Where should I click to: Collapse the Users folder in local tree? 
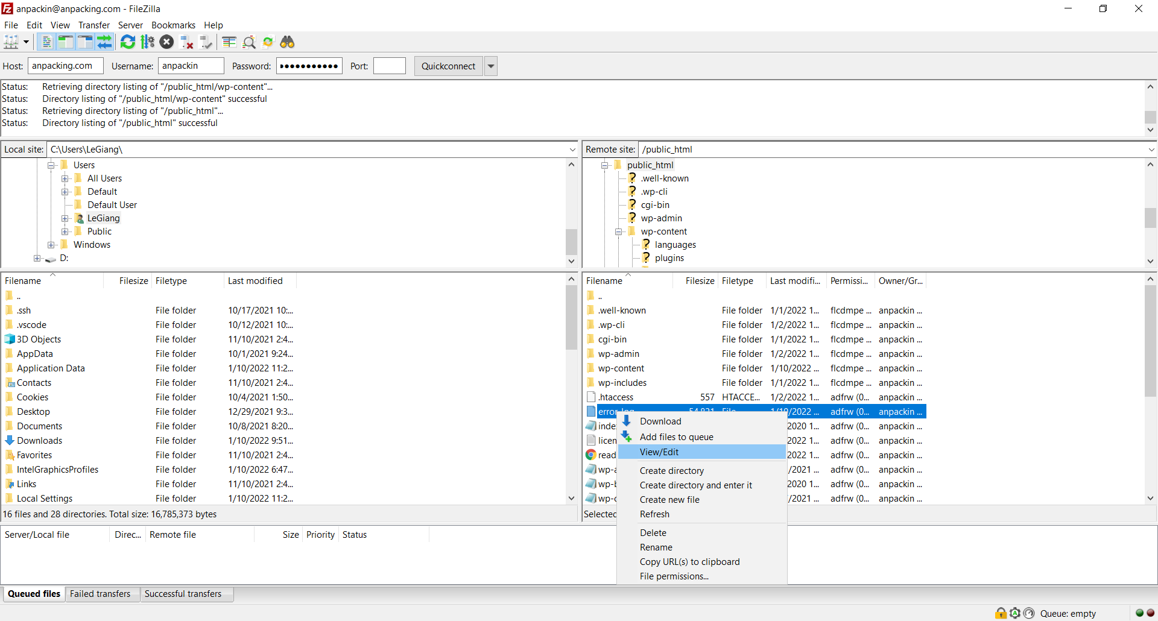tap(52, 165)
